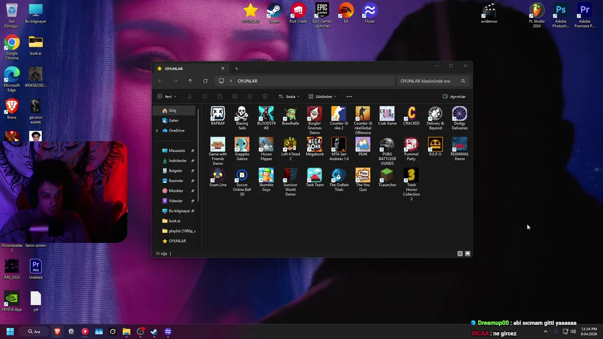The image size is (603, 339).
Task: Click the breadcrumb chevron before OYUNLAR
Action: coord(231,81)
